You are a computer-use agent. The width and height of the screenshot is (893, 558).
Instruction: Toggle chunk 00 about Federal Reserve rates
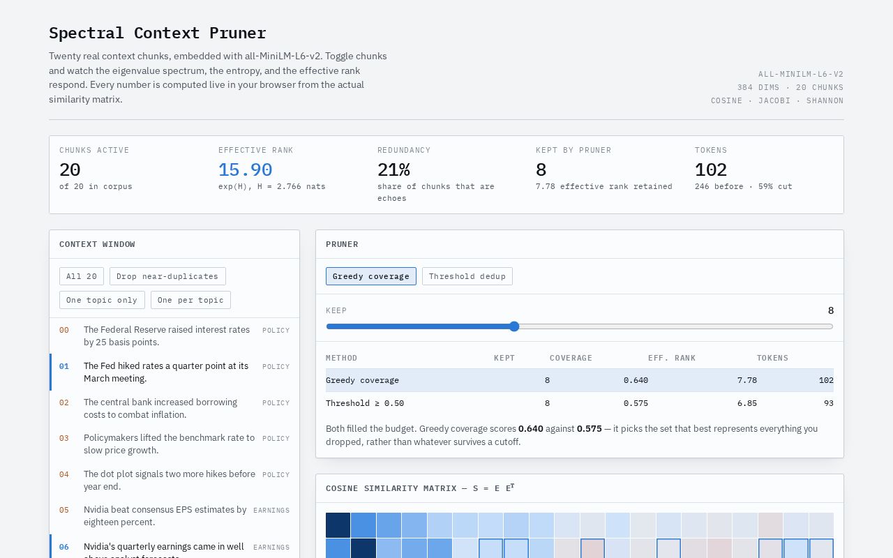174,336
